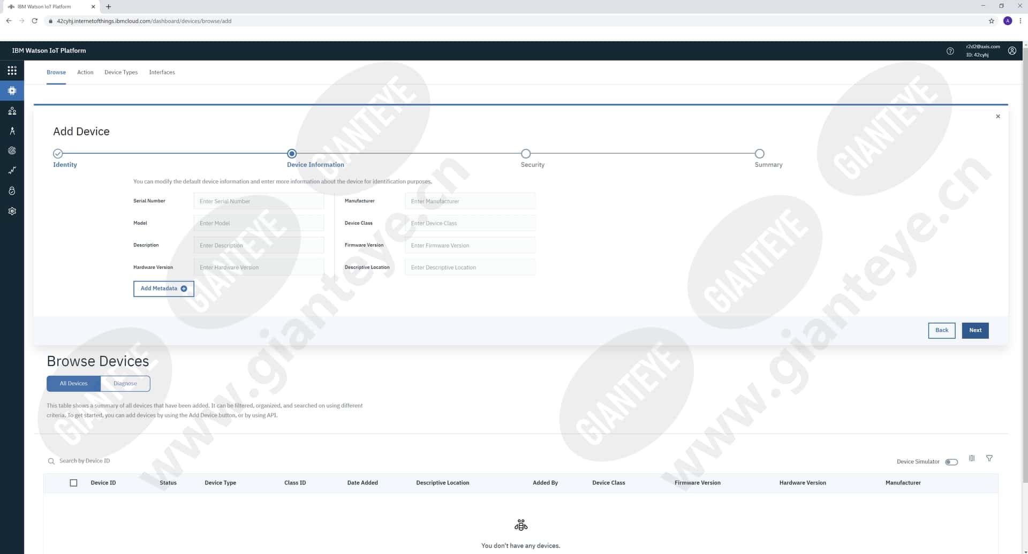Open new browser tab
1028x554 pixels.
coord(109,6)
